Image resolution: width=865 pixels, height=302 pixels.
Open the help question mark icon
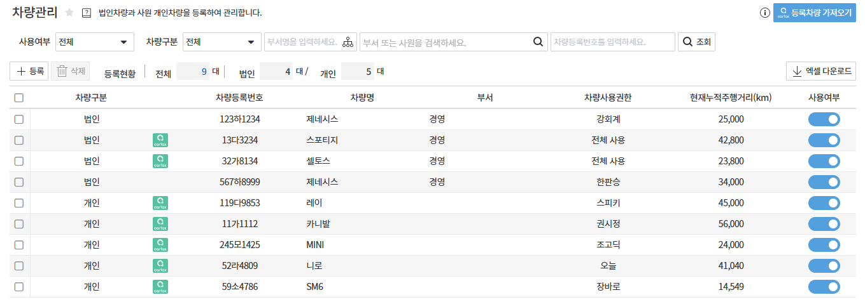(87, 13)
